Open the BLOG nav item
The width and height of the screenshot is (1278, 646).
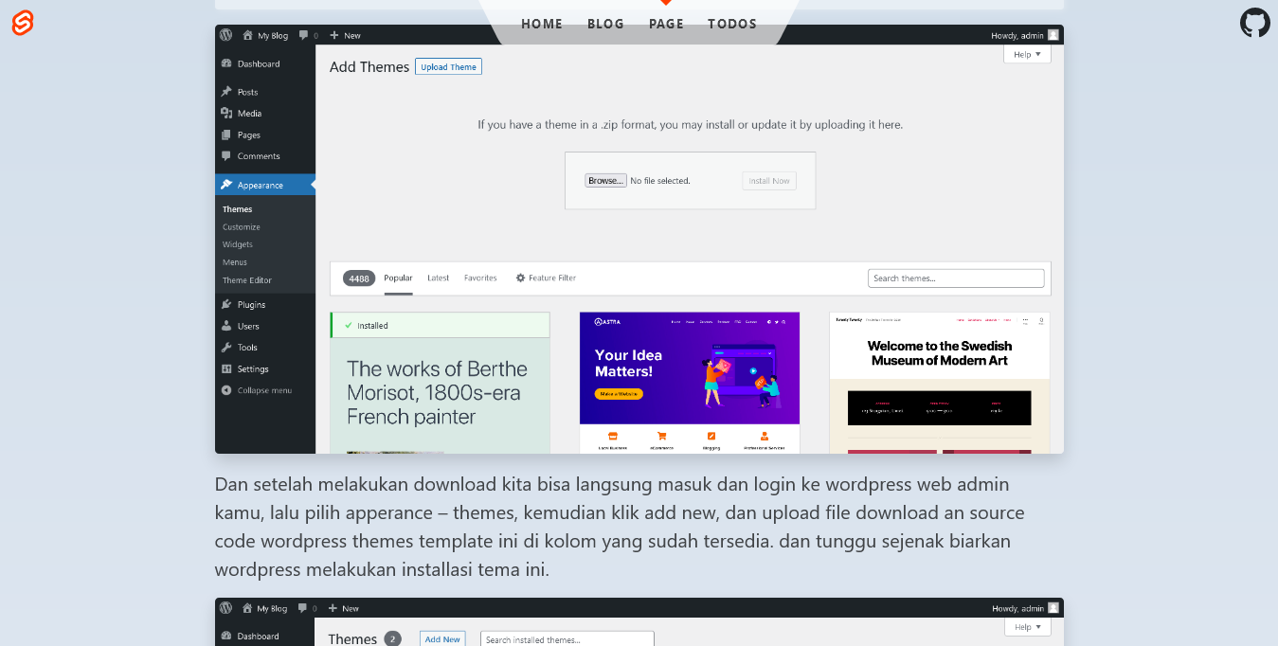click(605, 24)
